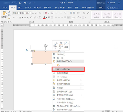Open the スタイル mini toolbar button
Viewport: 123px width, 112px height.
tap(55, 45)
